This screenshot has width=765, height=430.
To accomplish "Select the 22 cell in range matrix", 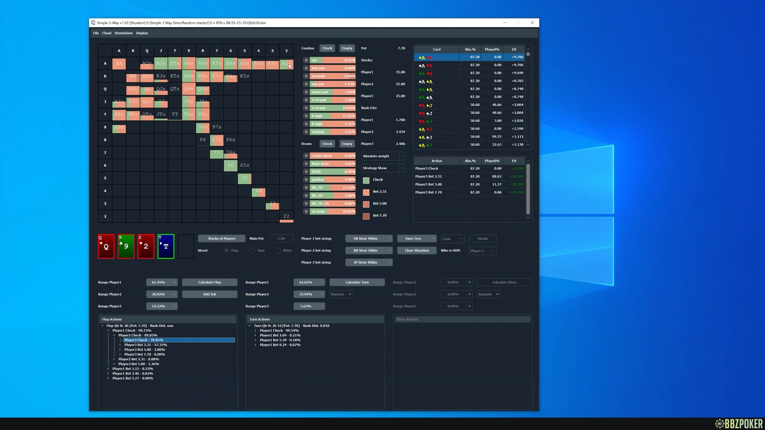I will [x=286, y=216].
